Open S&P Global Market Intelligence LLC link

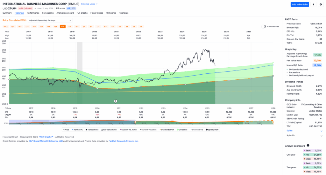pyautogui.click(x=46, y=141)
